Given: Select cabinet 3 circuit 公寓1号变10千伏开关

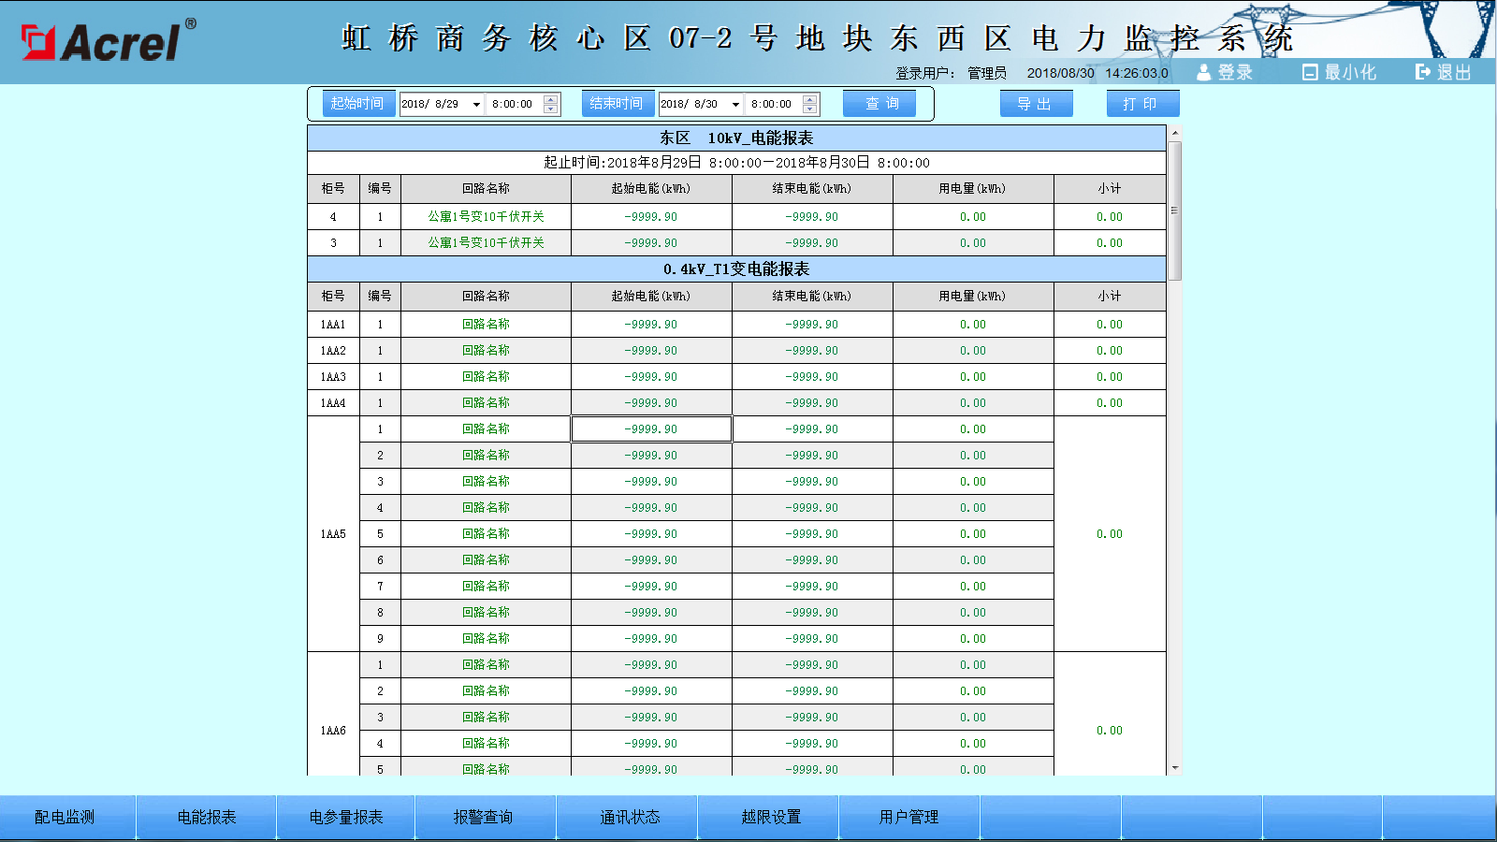Looking at the screenshot, I should pos(487,242).
